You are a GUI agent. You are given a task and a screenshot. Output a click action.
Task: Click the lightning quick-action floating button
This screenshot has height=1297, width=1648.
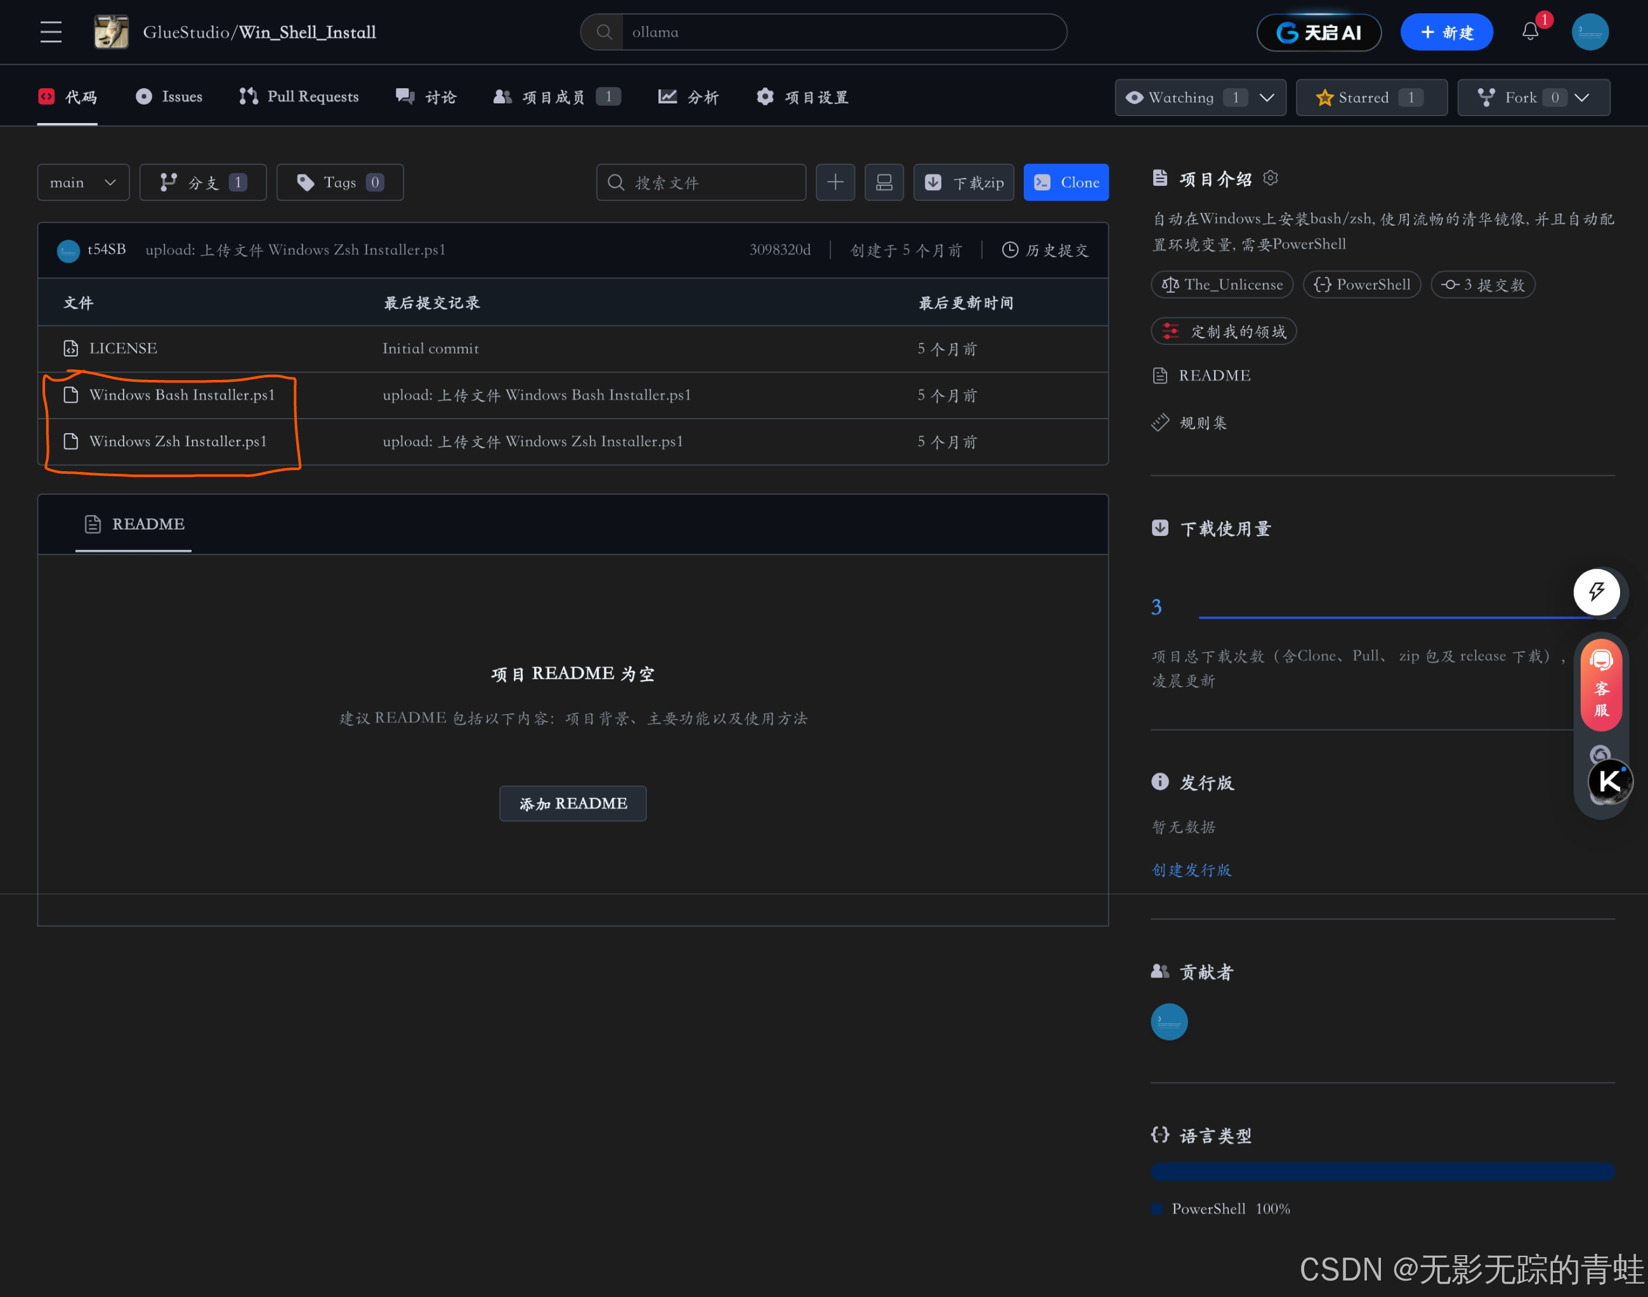(1595, 592)
